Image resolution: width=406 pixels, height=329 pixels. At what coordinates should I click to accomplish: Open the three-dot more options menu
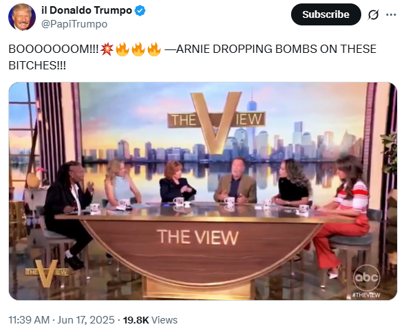391,14
